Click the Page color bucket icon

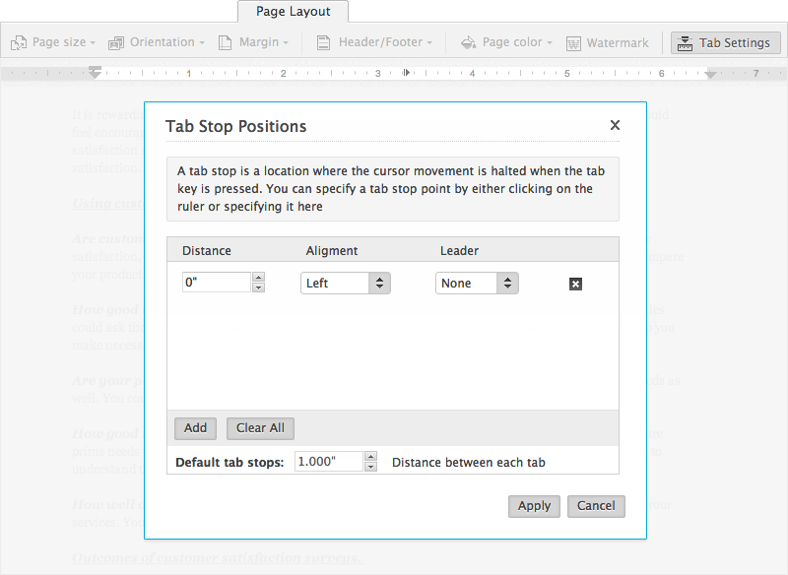tap(469, 42)
